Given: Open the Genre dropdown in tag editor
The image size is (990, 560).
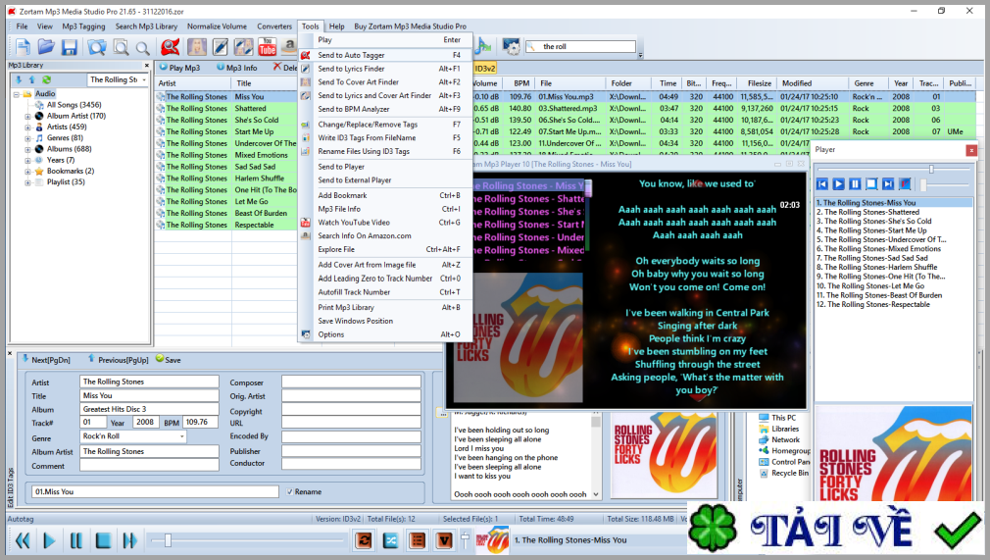Looking at the screenshot, I should (x=181, y=436).
